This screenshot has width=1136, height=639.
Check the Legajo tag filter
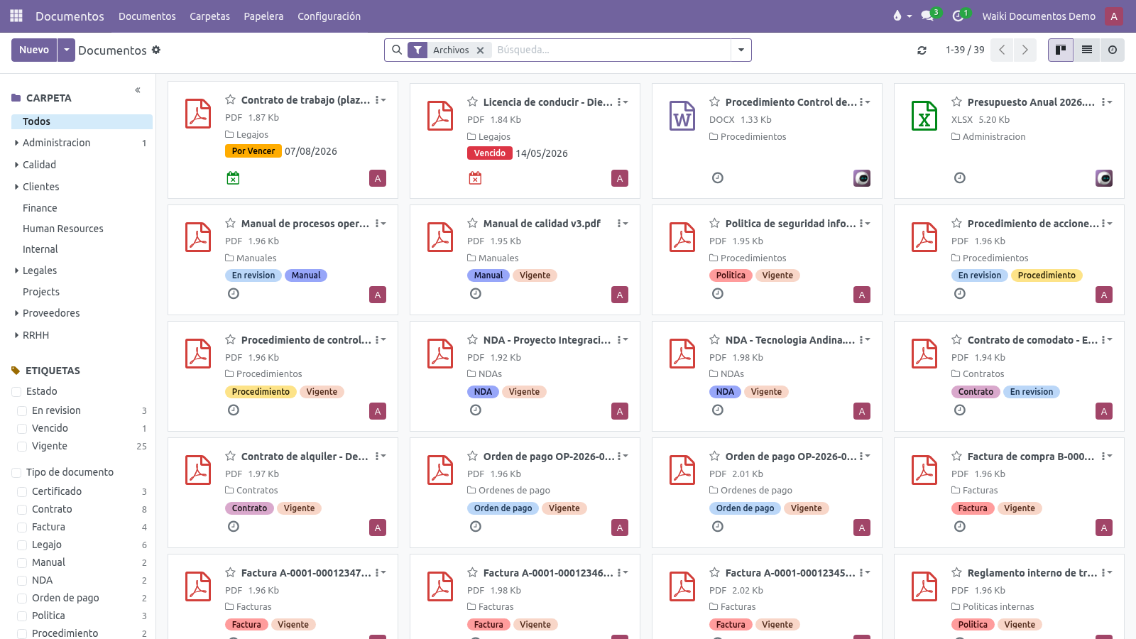point(22,545)
